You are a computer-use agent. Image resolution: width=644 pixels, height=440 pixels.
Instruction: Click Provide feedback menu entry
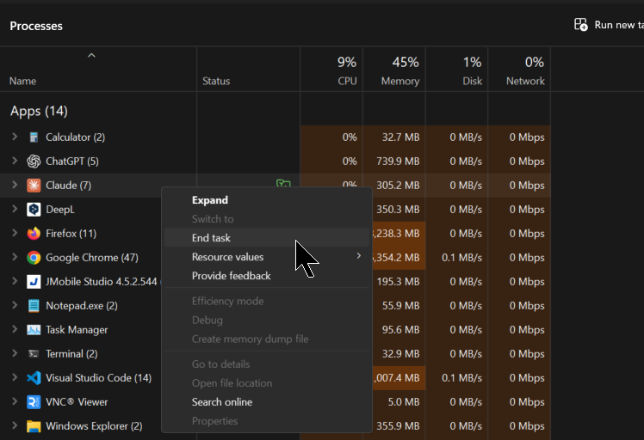click(x=231, y=276)
